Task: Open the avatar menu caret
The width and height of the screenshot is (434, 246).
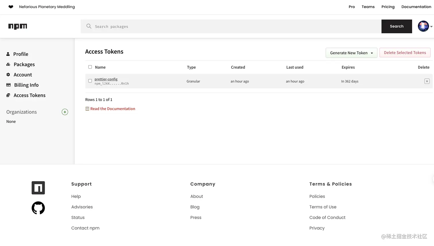Action: 431,27
